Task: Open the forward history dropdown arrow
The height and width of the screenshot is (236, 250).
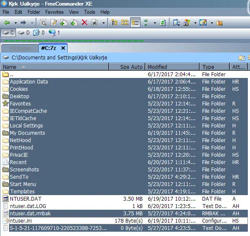Action: 32,23
